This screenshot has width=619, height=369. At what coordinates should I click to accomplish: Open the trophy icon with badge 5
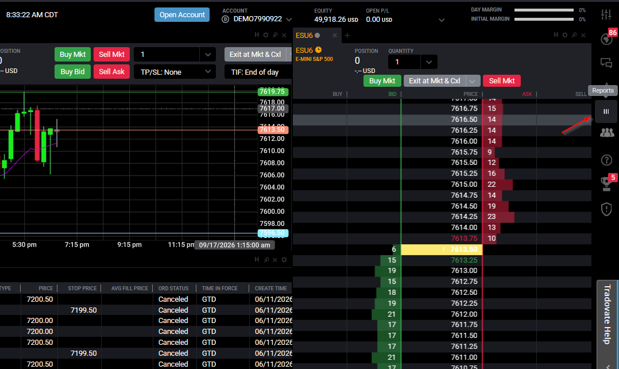click(x=606, y=184)
